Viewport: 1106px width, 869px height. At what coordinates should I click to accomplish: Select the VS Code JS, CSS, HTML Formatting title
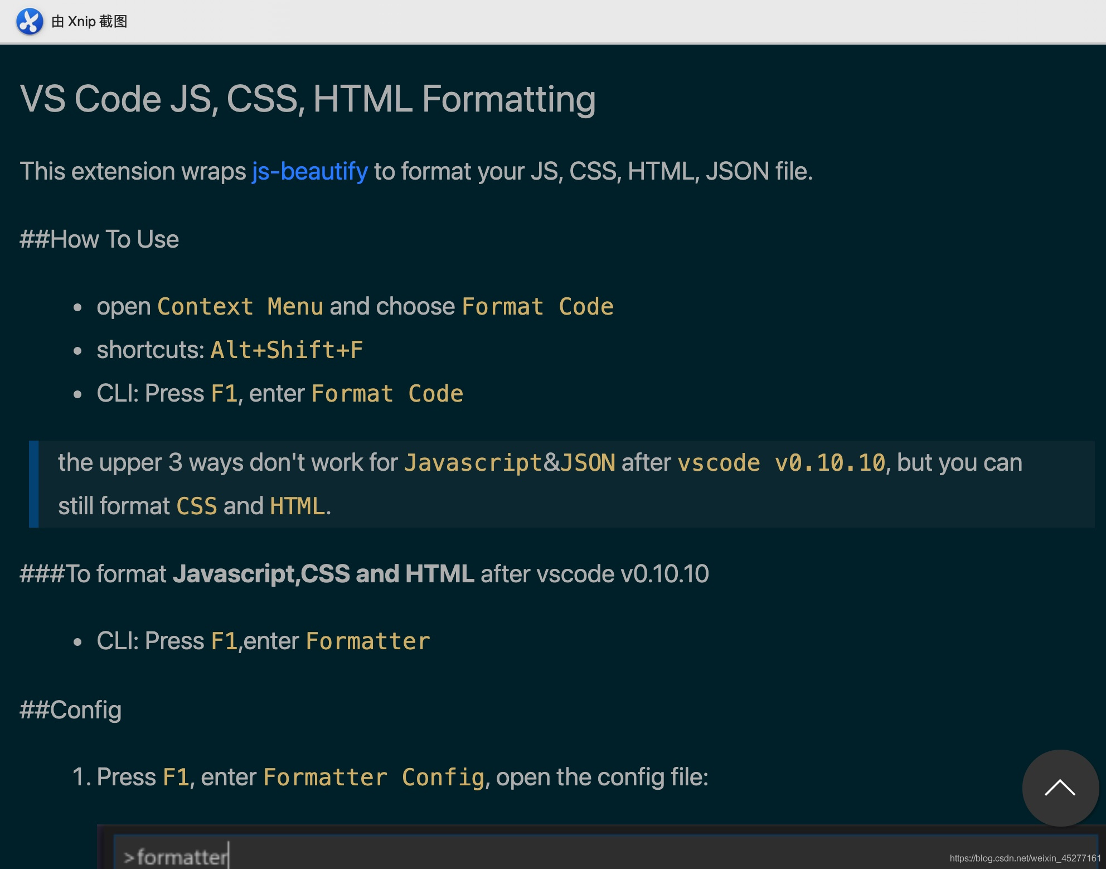click(307, 99)
